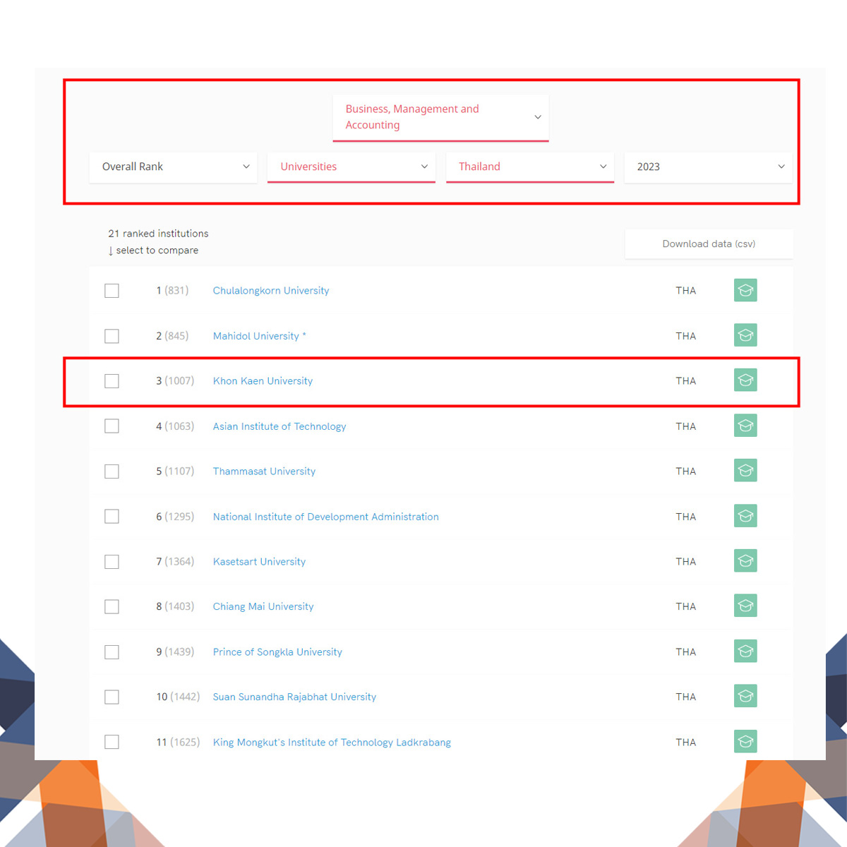The image size is (847, 847).
Task: Visit the Thammasat University link
Action: pyautogui.click(x=264, y=471)
